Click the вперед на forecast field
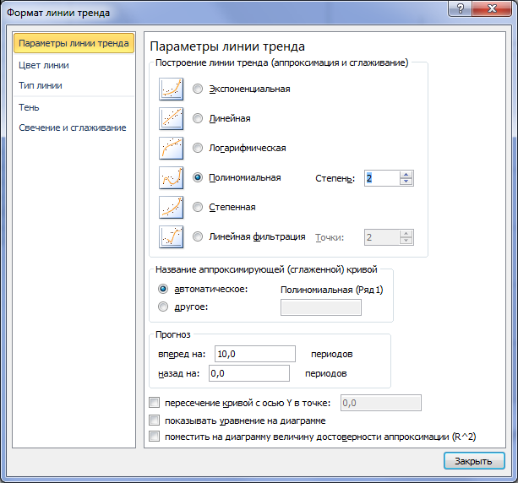Image resolution: width=518 pixels, height=483 pixels. click(254, 354)
